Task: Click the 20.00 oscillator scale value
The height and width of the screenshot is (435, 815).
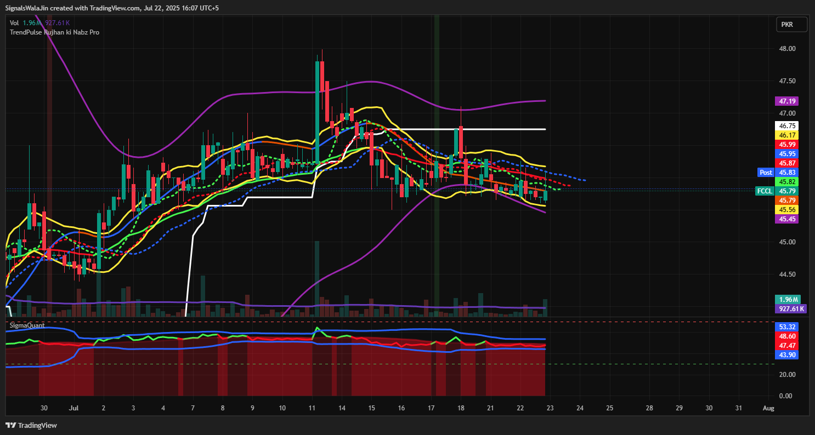Action: [787, 375]
